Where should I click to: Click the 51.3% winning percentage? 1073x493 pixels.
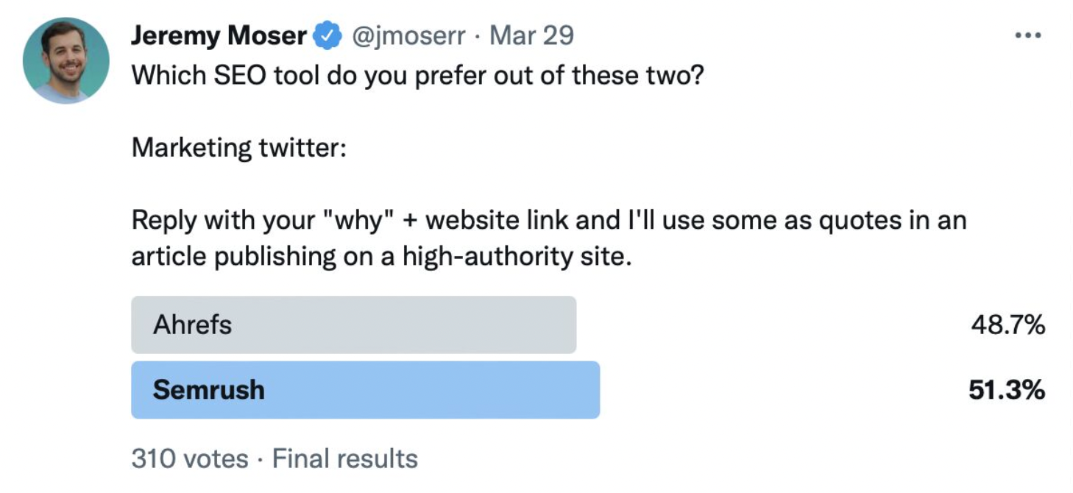1007,390
